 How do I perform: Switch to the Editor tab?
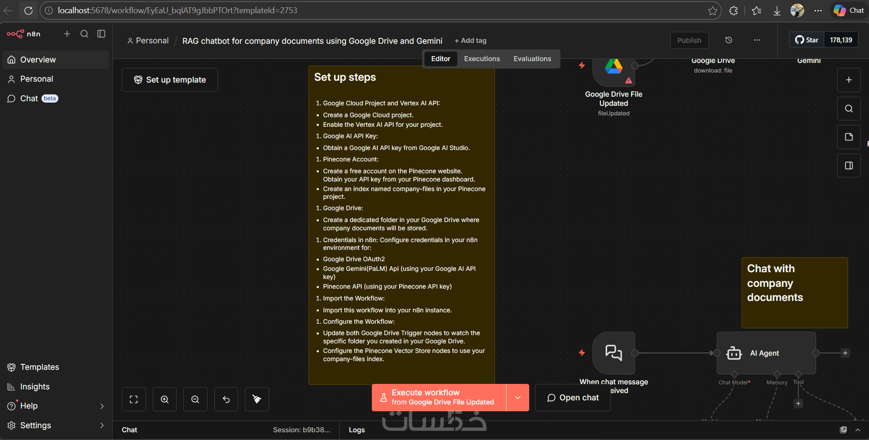441,59
